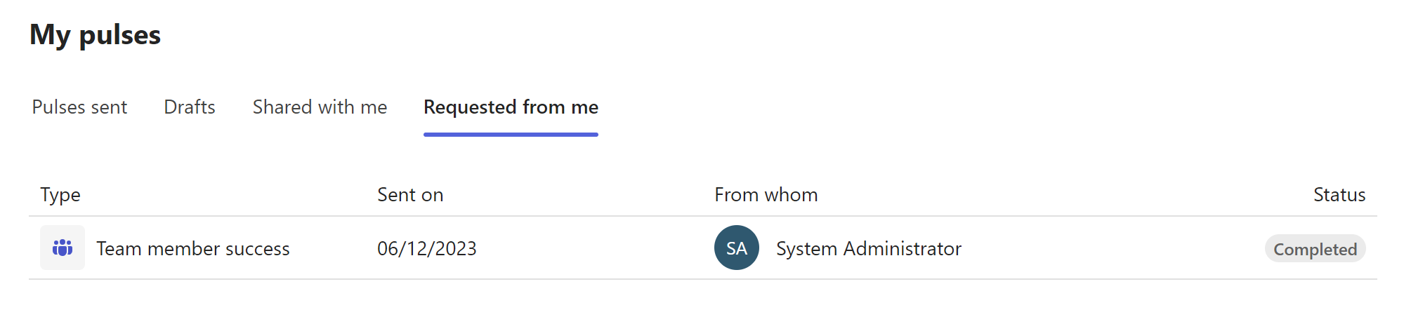1404x331 pixels.
Task: Click the divider line below the column headers
Action: pyautogui.click(x=702, y=216)
